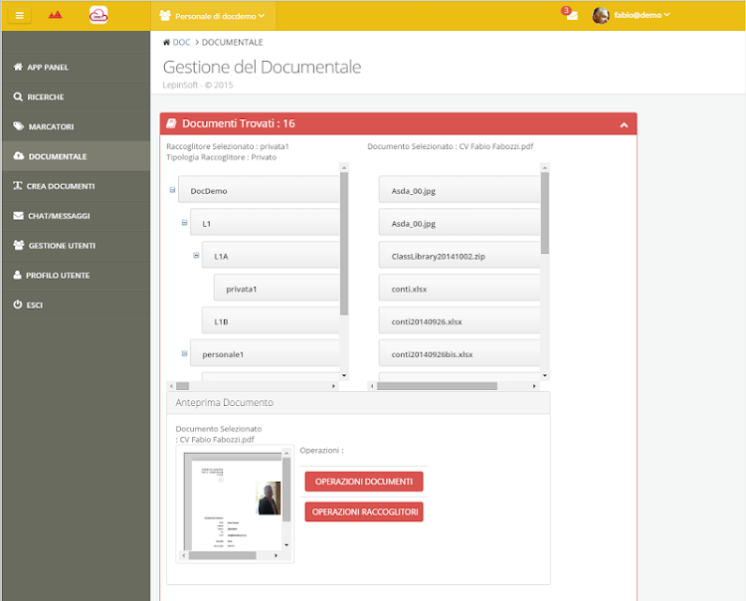Click the Operazioni Raccoglitori button

[364, 511]
